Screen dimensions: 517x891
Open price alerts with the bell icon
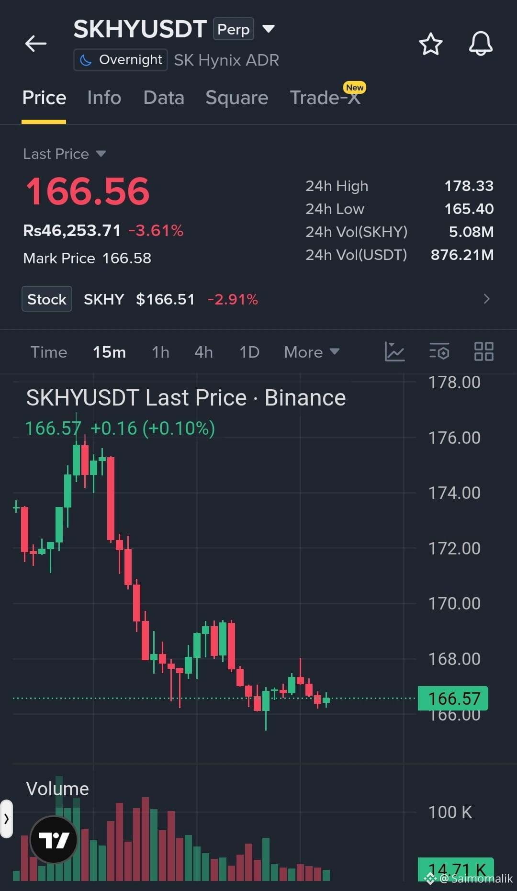481,44
